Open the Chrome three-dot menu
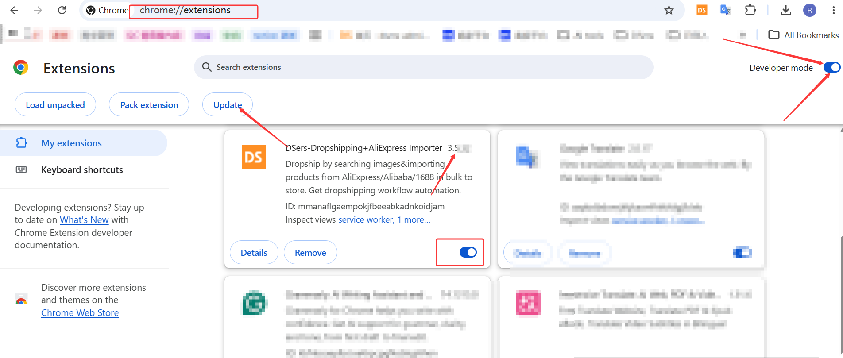 pyautogui.click(x=833, y=10)
